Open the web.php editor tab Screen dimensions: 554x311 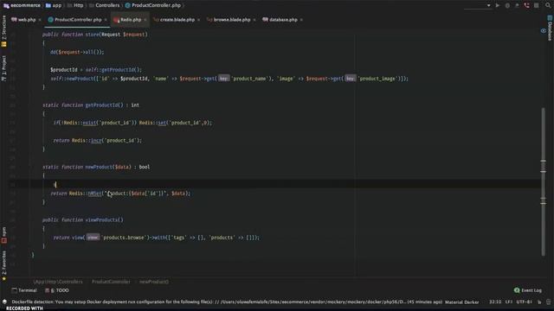pyautogui.click(x=27, y=20)
